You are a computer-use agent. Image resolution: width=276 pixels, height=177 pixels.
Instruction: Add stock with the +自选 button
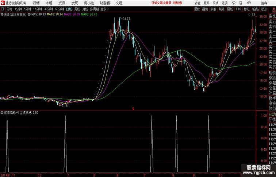coord(255,9)
